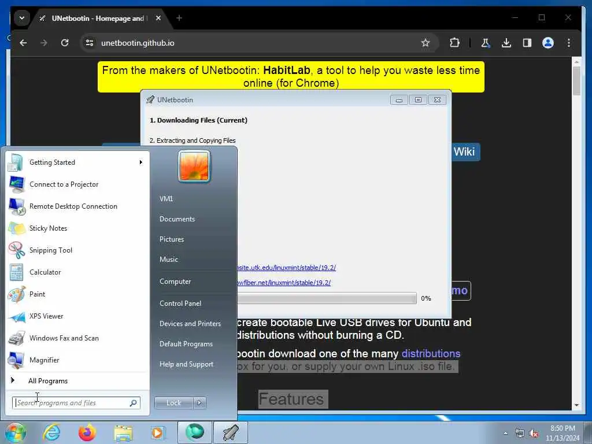View site information icon in address bar

90,43
